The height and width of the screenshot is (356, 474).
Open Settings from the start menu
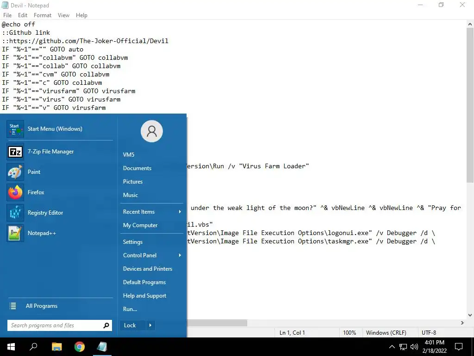[x=133, y=242]
